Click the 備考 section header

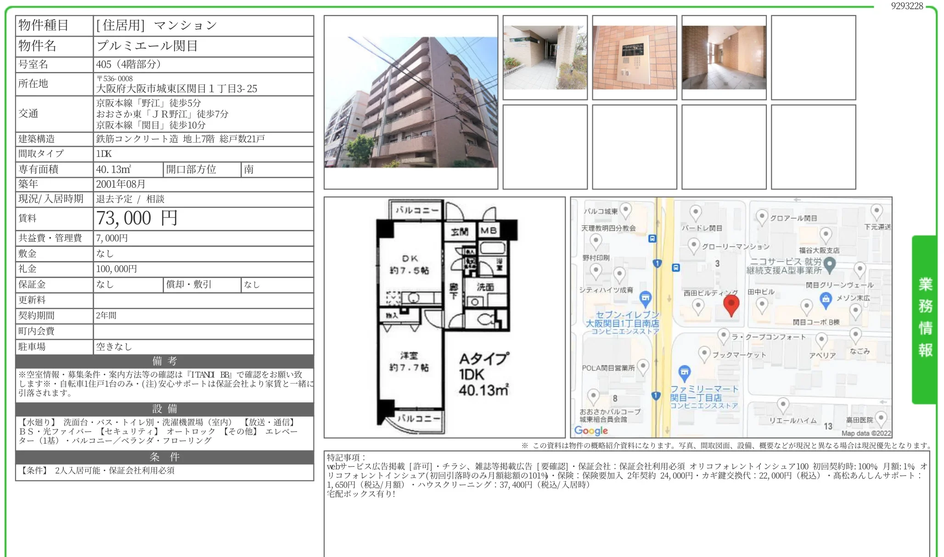(164, 361)
